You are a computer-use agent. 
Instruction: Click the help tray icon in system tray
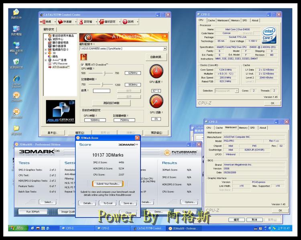coord(260,228)
